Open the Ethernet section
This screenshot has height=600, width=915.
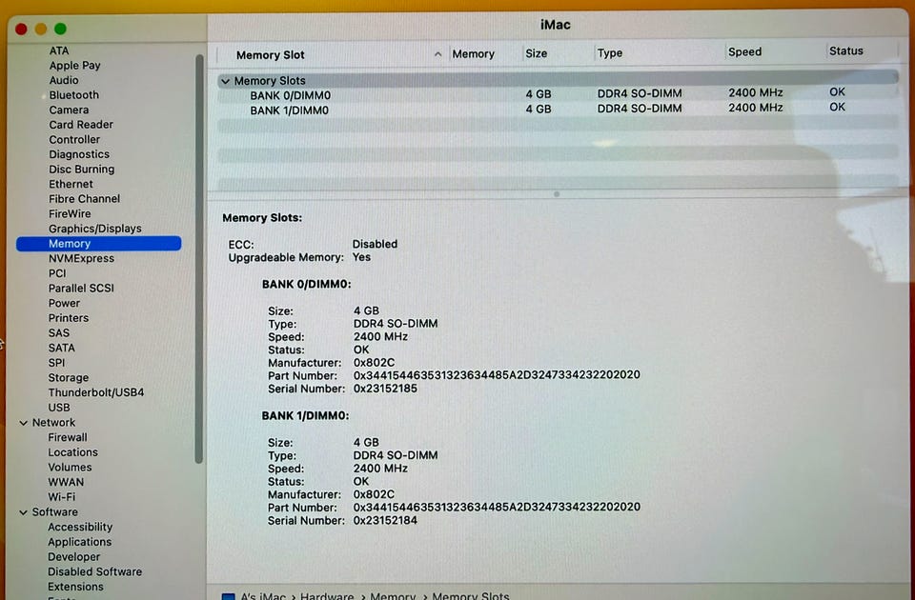tap(71, 184)
